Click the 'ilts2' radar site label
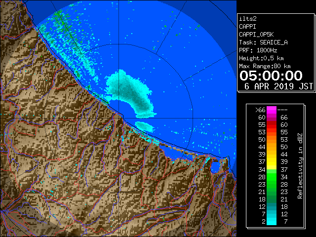This screenshot has width=316, height=237. click(248, 19)
